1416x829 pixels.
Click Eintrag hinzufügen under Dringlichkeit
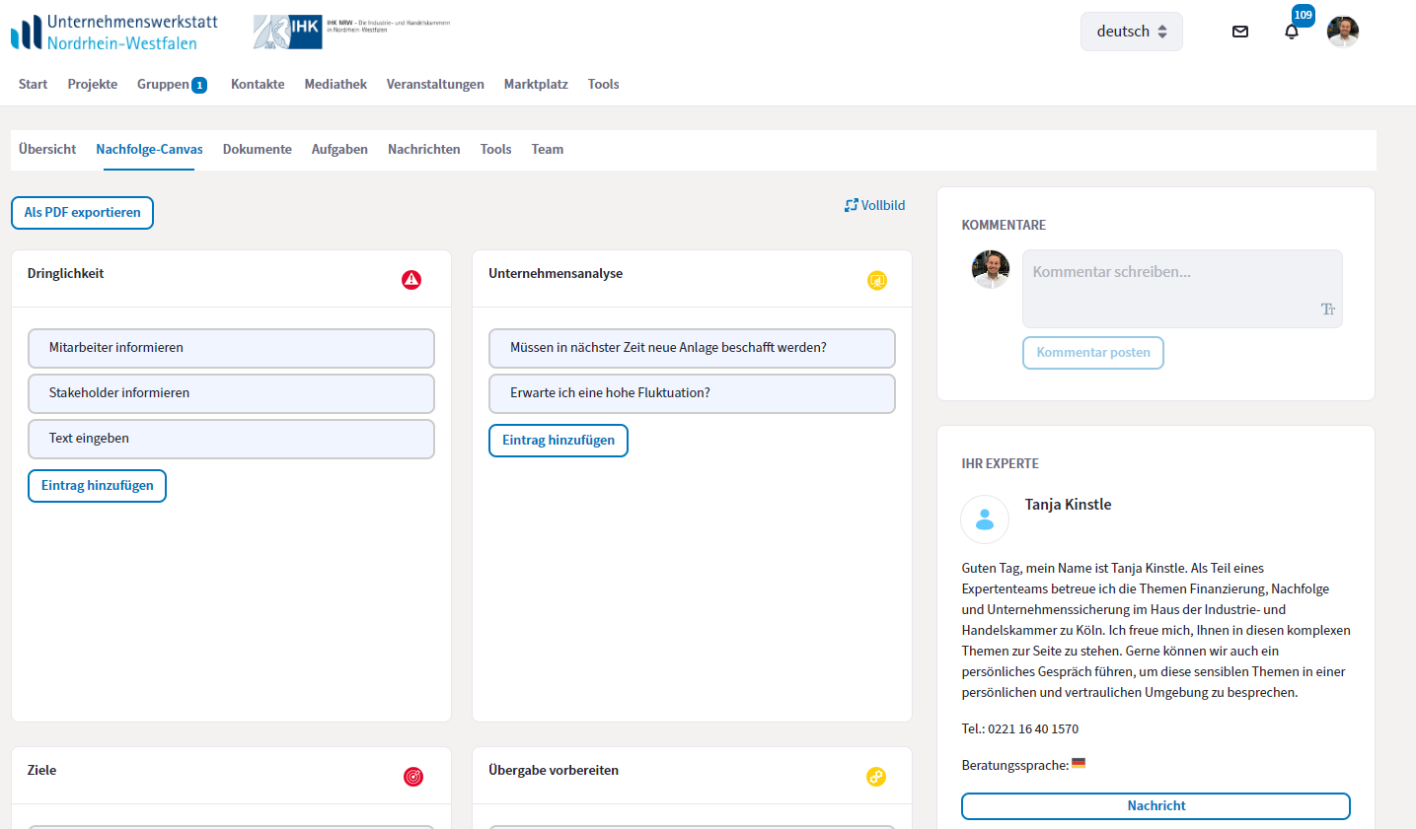click(98, 486)
